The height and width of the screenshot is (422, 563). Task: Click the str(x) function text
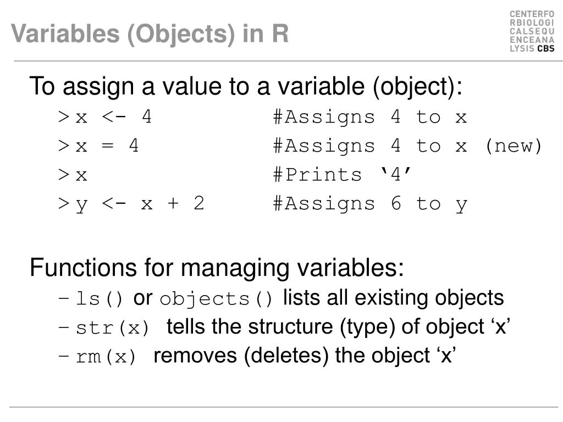(112, 327)
